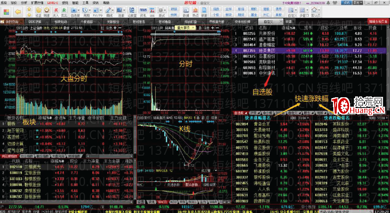Expand the 画线 drawing dropdown arrow

point(113,10)
